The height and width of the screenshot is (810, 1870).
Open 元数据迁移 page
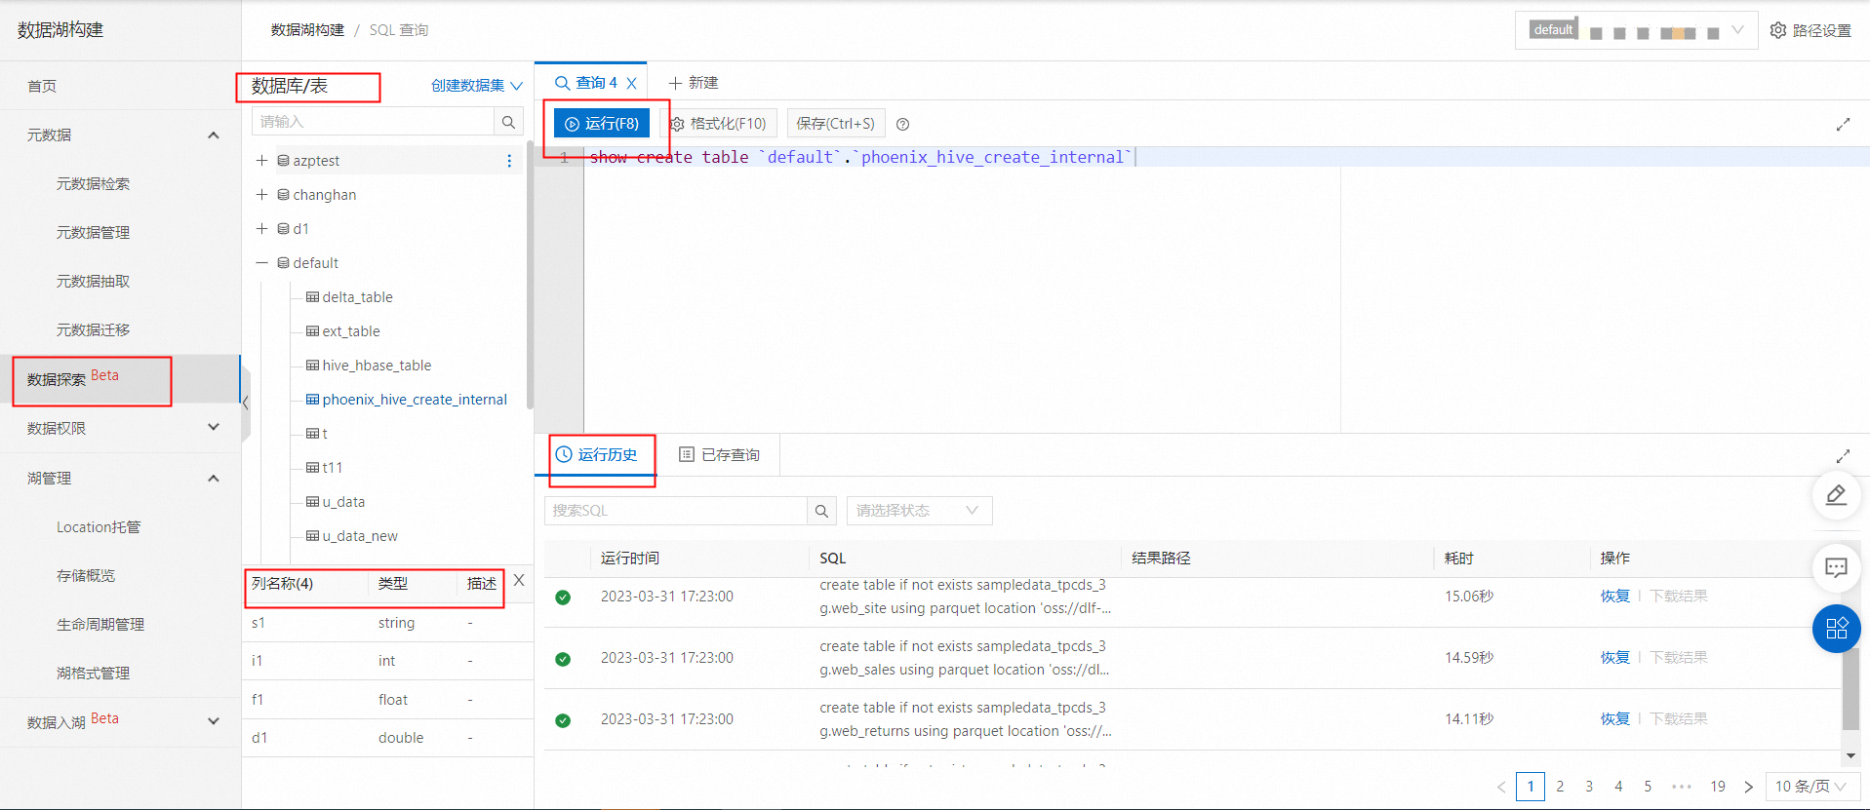click(x=93, y=329)
